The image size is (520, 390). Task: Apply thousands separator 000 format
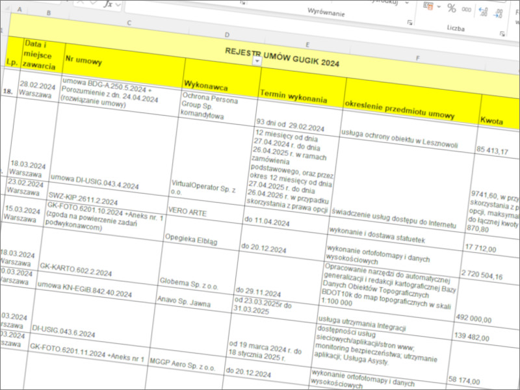tap(466, 10)
